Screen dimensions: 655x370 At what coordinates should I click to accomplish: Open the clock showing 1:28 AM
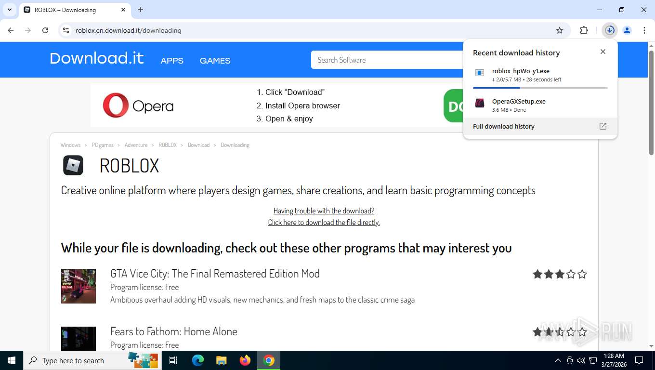pos(614,360)
